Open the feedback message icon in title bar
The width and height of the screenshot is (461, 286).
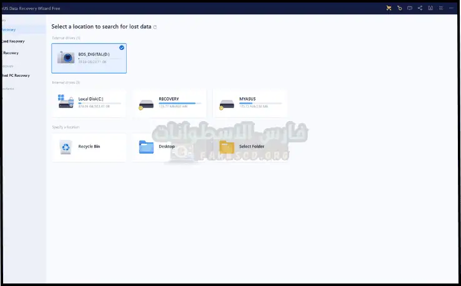coord(409,8)
